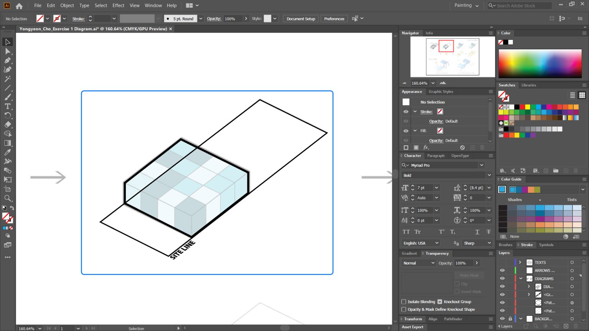Click the Create New Layer icon
Screen dimensions: 589x331
click(x=566, y=326)
